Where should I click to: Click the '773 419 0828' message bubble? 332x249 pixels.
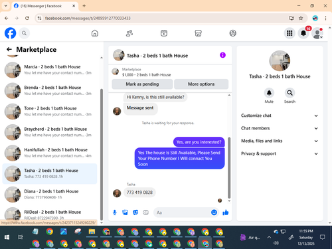coord(139,193)
